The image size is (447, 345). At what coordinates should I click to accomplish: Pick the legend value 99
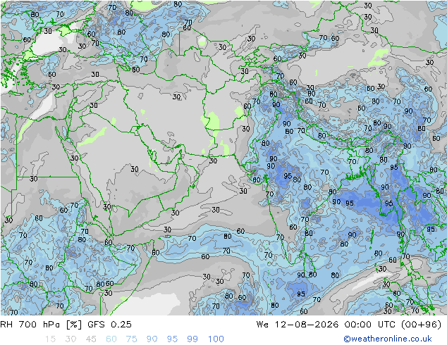tap(192, 339)
